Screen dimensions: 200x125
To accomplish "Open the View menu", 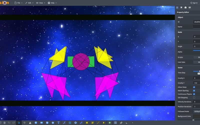I will click(40, 3).
